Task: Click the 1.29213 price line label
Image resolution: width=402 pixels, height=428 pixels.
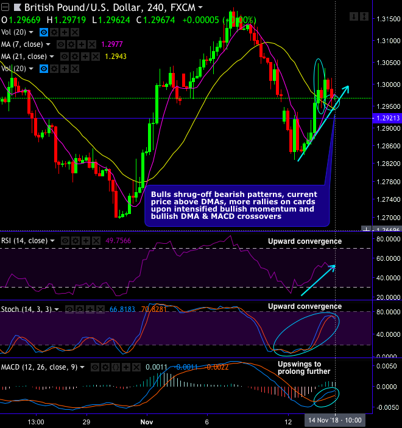Action: pos(387,118)
